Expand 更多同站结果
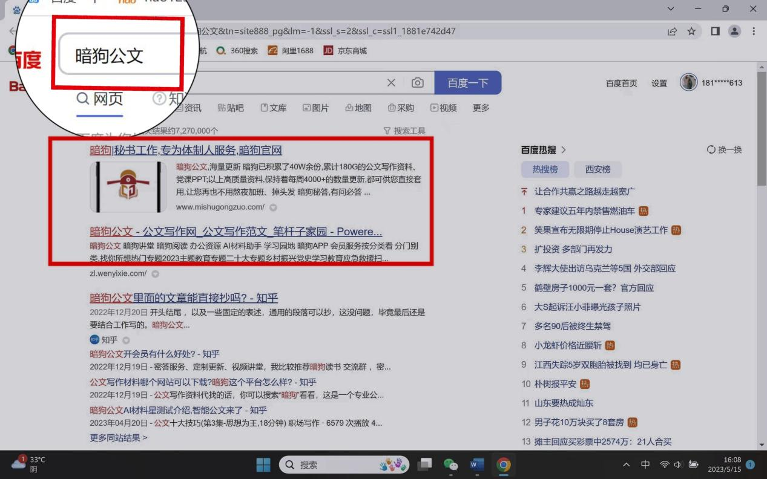Image resolution: width=767 pixels, height=479 pixels. [x=119, y=437]
